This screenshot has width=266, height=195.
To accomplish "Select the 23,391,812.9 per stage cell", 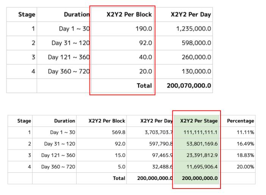I will click(200, 155).
